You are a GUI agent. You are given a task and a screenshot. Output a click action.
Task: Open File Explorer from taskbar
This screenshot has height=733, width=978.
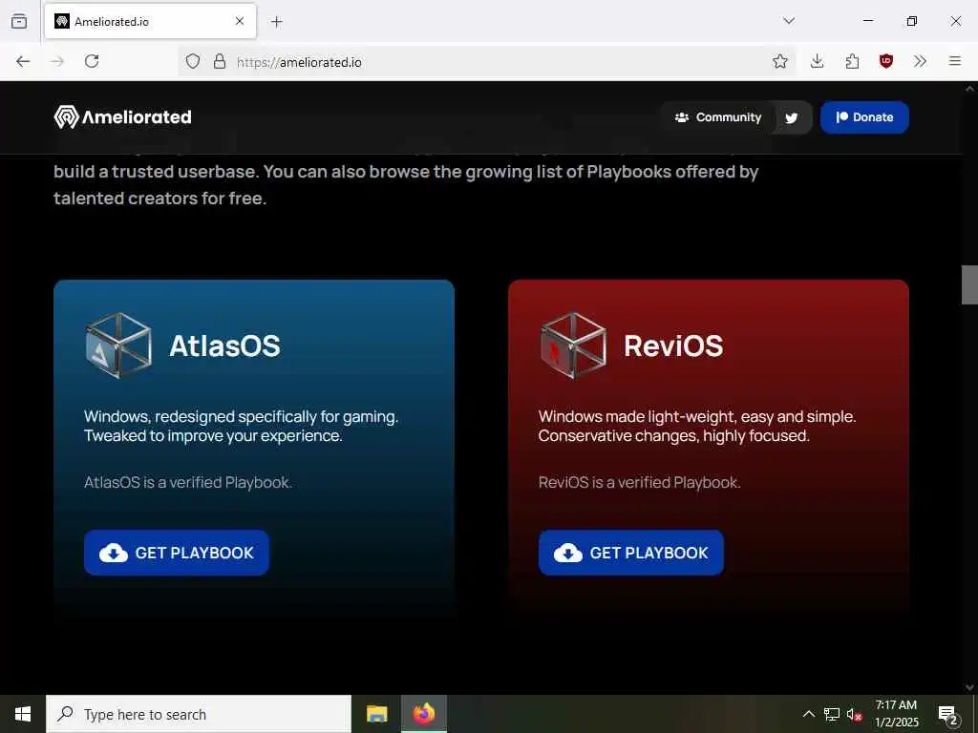(376, 714)
